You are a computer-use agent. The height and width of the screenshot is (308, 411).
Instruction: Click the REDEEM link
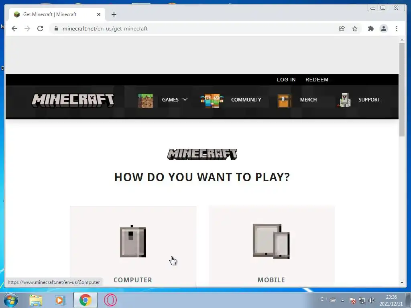coord(317,80)
